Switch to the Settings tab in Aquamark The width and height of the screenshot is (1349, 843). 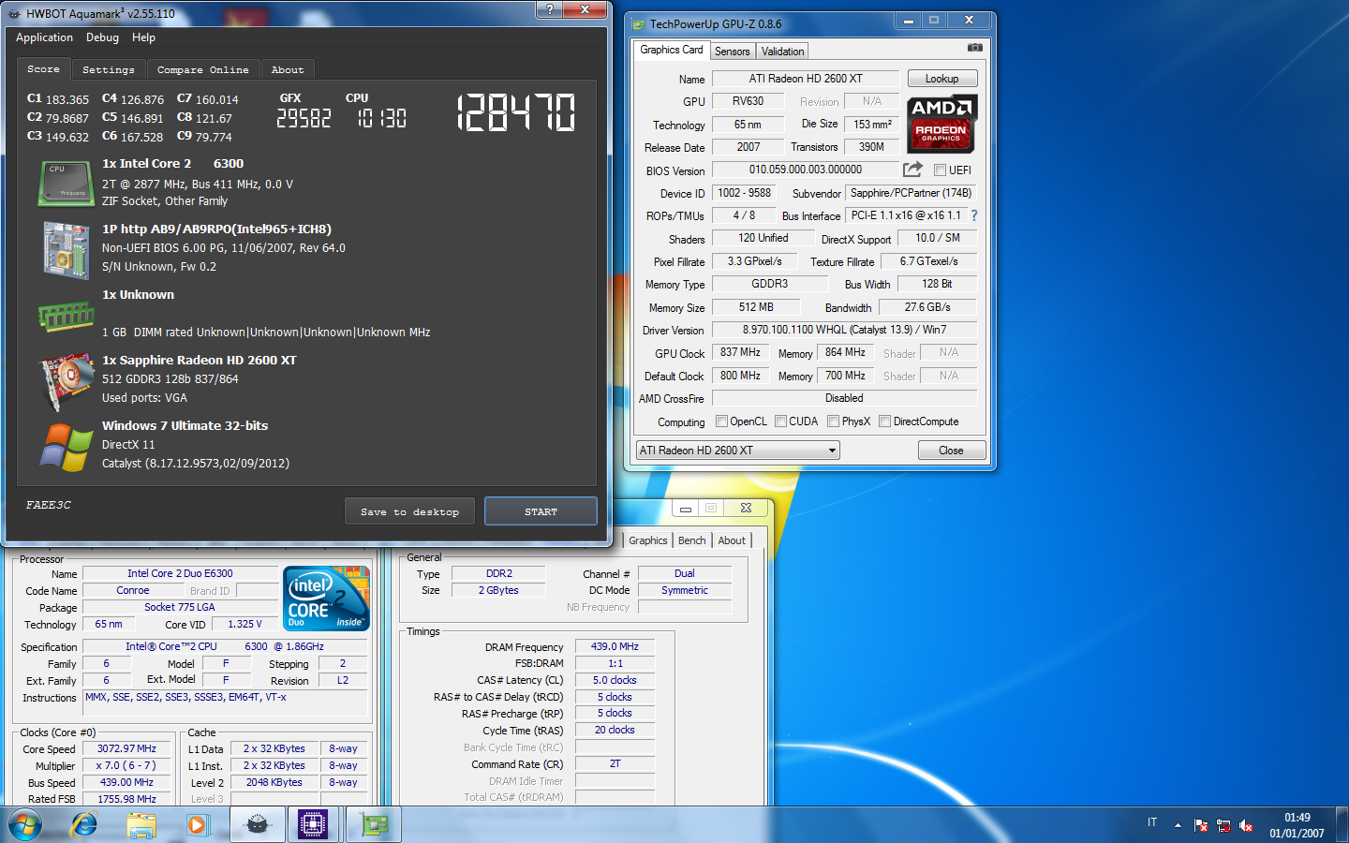pyautogui.click(x=109, y=70)
